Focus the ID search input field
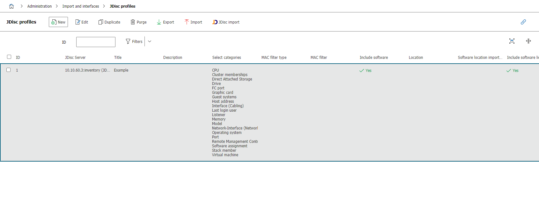This screenshot has width=539, height=202. pyautogui.click(x=96, y=42)
